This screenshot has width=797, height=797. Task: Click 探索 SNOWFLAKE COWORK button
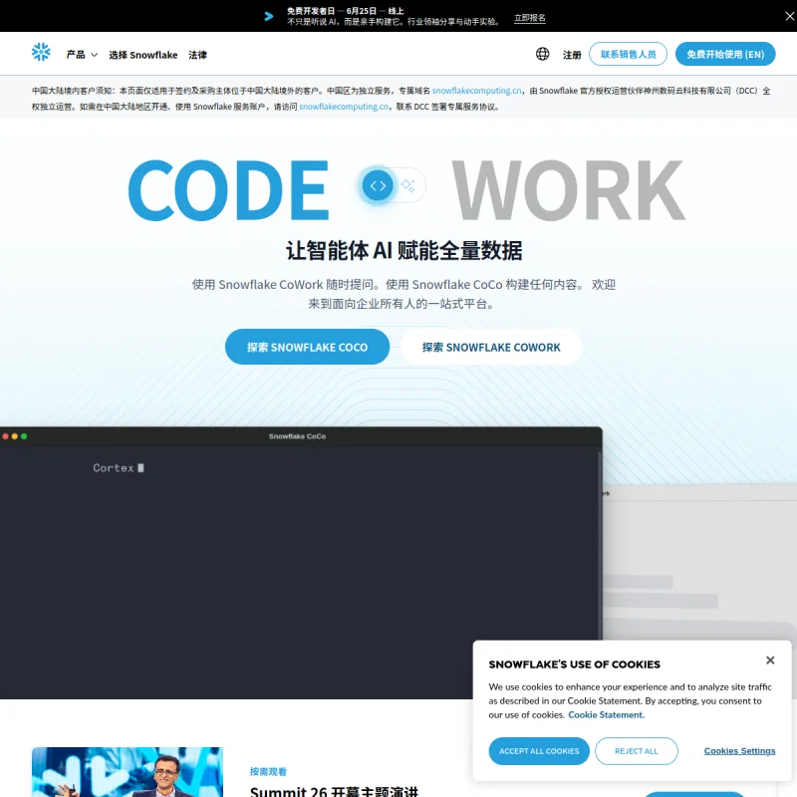pyautogui.click(x=491, y=347)
